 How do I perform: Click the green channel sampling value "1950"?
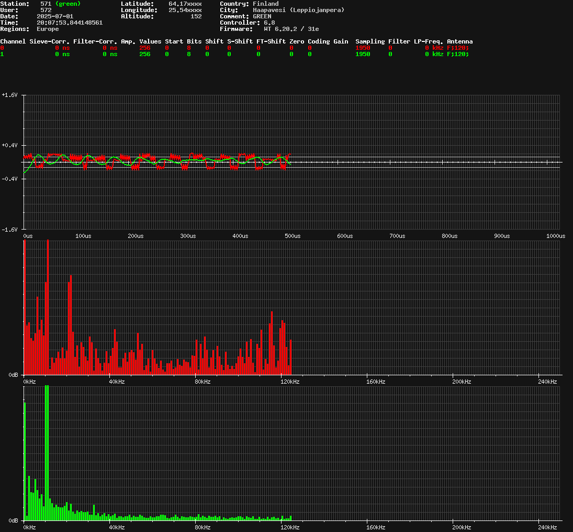point(363,54)
